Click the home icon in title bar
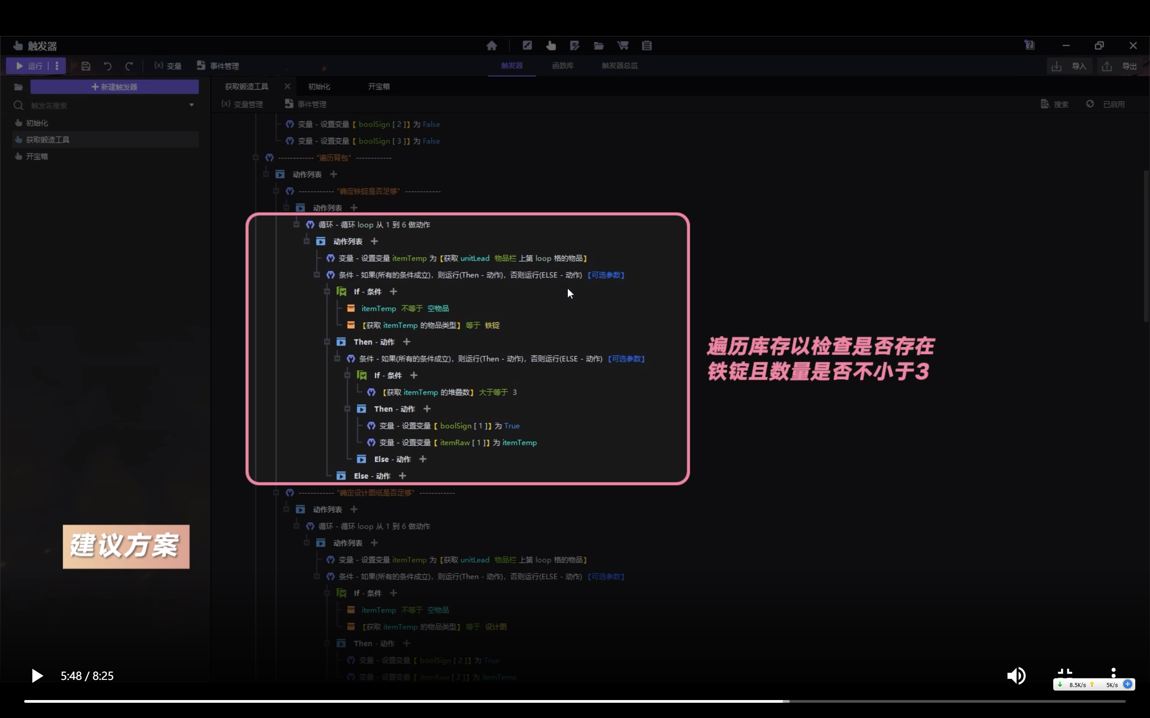The height and width of the screenshot is (718, 1150). (491, 46)
